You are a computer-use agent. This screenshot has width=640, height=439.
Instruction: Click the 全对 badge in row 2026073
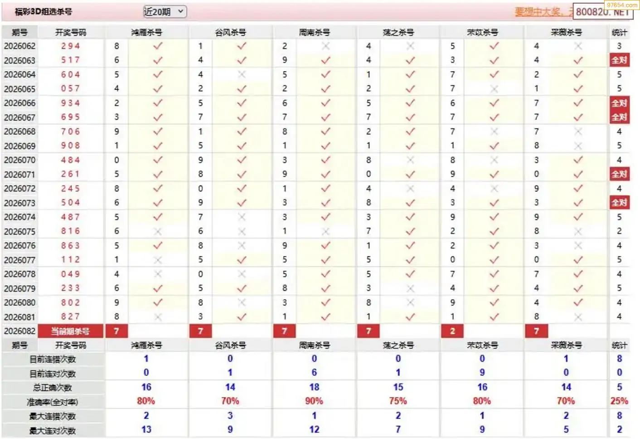[x=619, y=203]
